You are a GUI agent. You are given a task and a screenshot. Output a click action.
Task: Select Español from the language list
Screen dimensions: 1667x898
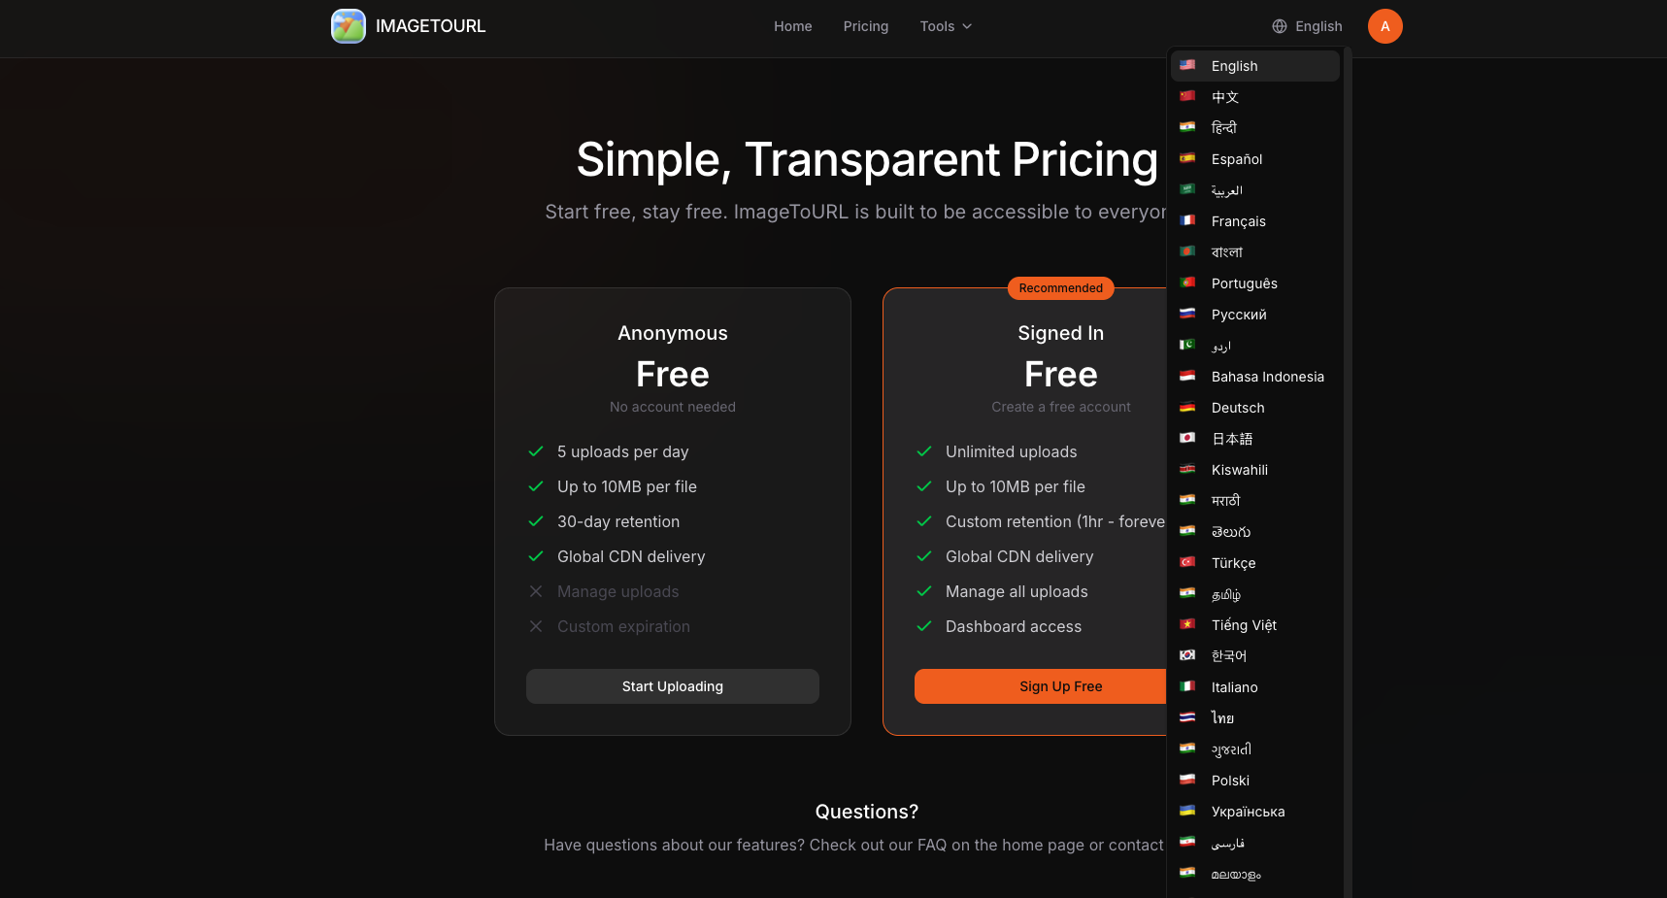pyautogui.click(x=1236, y=159)
